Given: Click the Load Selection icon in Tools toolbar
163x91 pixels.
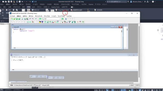Looking at the screenshot, I should pyautogui.click(x=64, y=22).
